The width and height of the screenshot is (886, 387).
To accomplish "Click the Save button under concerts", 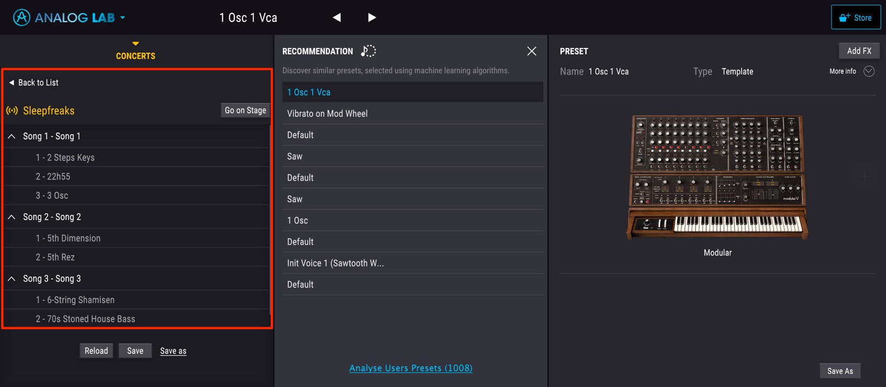I will coord(135,351).
